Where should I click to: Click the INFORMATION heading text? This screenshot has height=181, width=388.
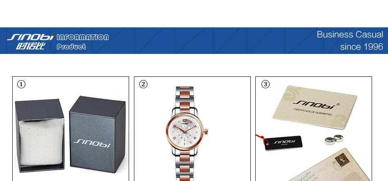83,38
